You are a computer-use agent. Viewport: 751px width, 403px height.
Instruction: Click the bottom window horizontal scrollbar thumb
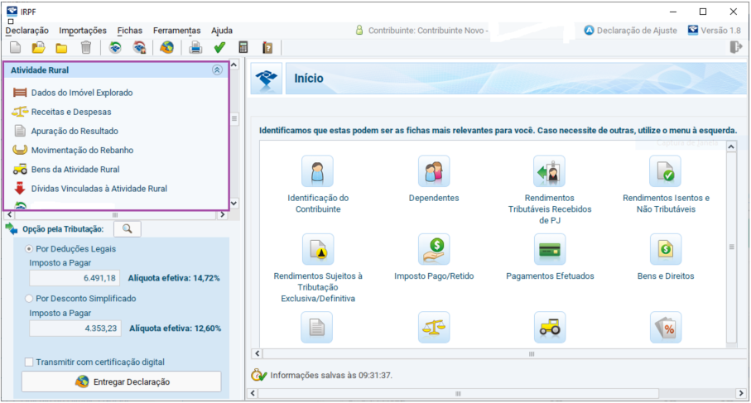pyautogui.click(x=458, y=393)
